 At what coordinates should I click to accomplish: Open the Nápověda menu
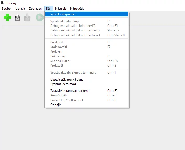77,9
